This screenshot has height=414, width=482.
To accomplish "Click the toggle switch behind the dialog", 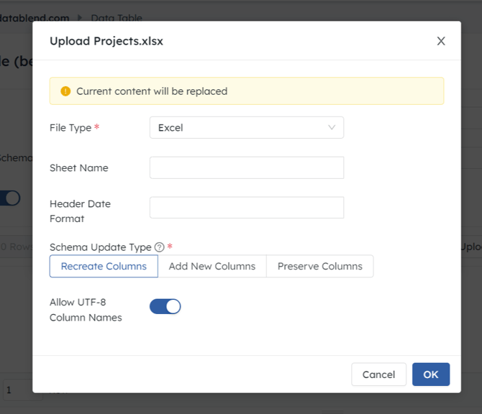I will click(x=10, y=198).
